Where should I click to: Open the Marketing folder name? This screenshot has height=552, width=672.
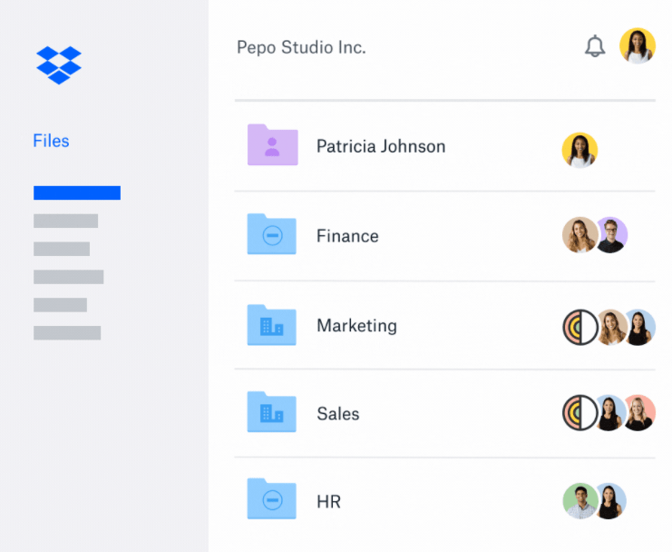356,325
